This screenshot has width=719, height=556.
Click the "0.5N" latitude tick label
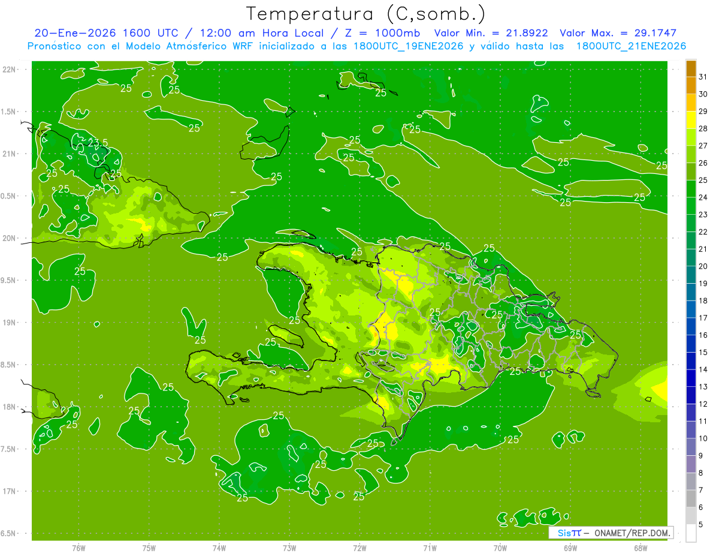click(8, 196)
